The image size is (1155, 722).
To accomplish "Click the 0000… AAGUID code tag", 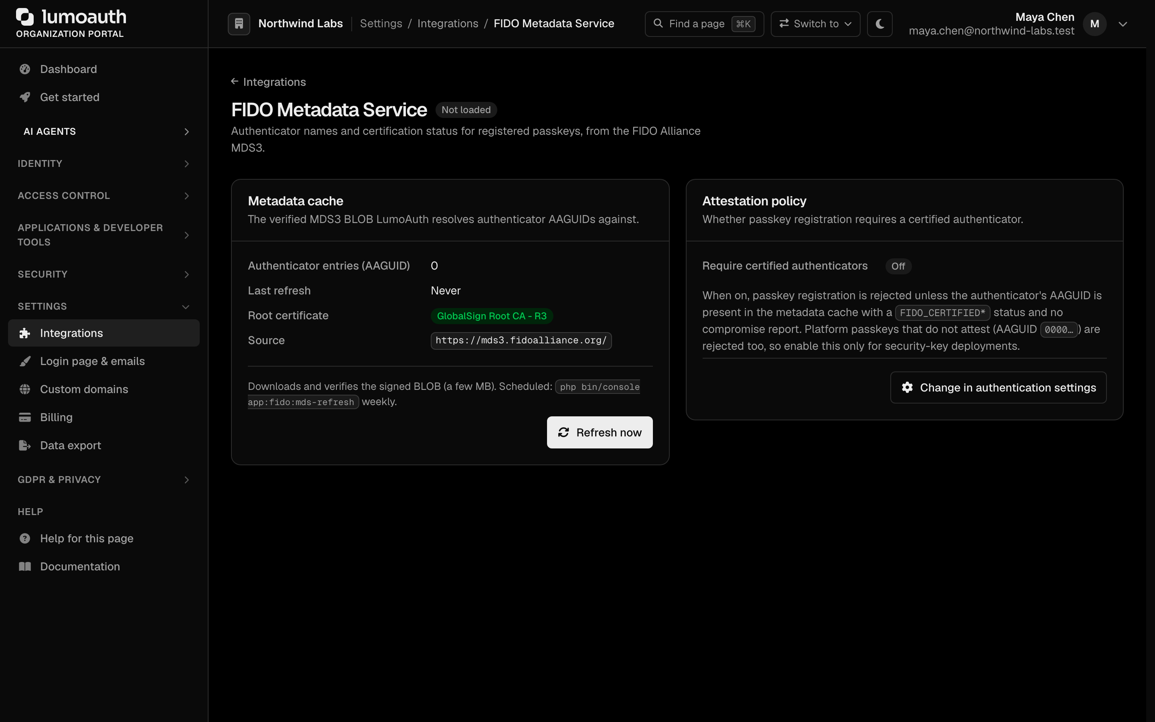I will point(1059,330).
